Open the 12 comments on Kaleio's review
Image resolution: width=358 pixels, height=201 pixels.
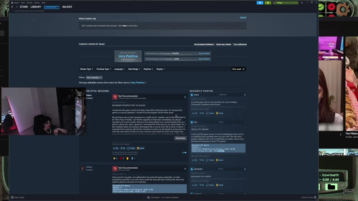click(184, 153)
